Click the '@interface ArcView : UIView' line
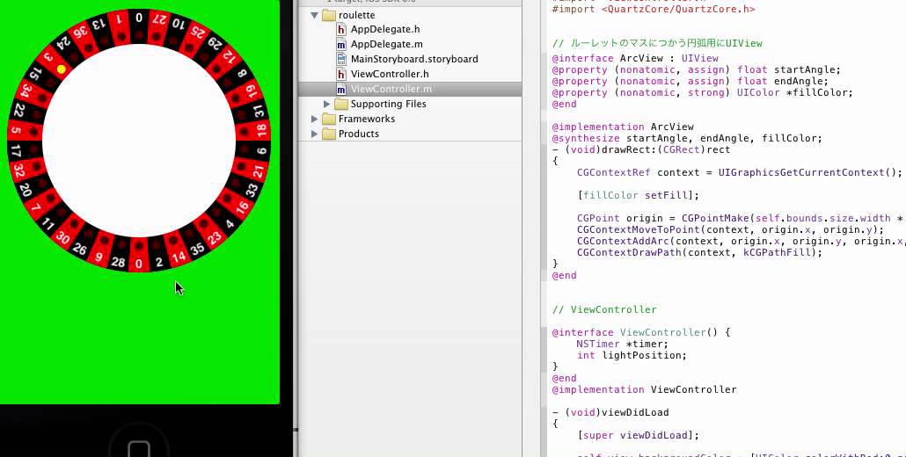The width and height of the screenshot is (906, 457). (x=635, y=58)
